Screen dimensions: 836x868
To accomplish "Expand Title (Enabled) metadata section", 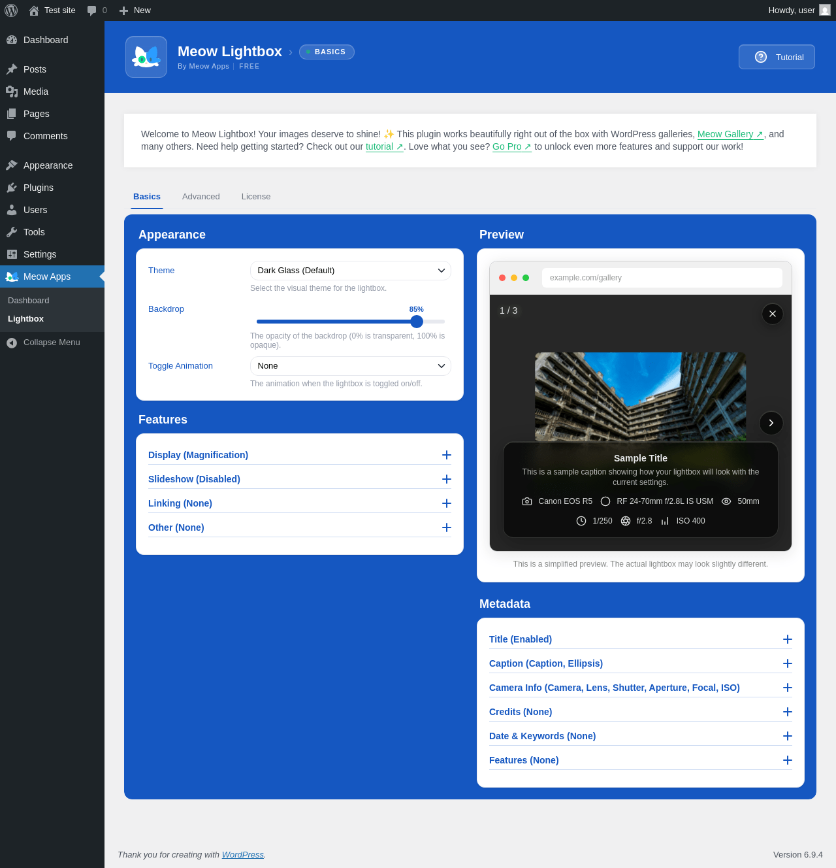I will click(641, 639).
